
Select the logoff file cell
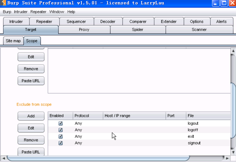[208, 130]
